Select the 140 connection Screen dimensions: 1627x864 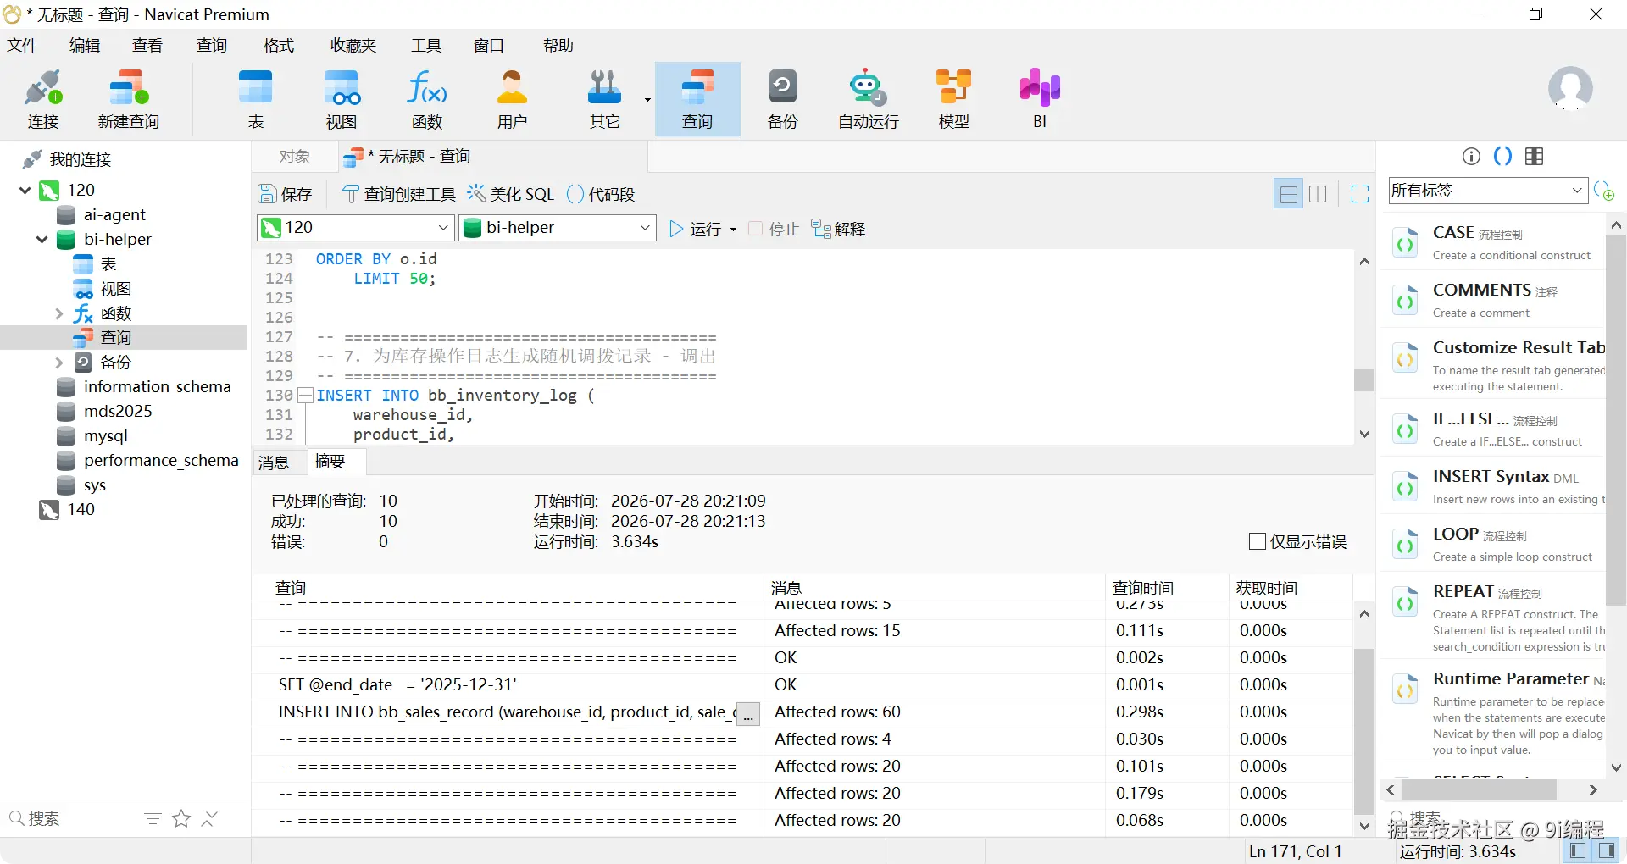click(81, 510)
